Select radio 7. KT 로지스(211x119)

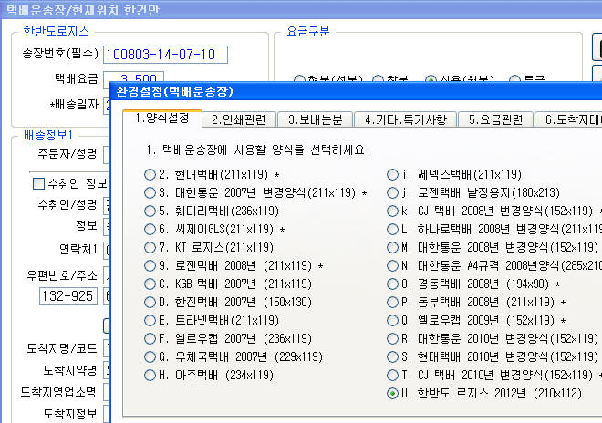(150, 248)
